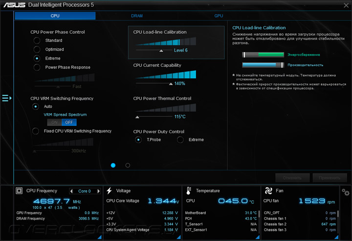Adjust the 300kHz VRM frequency slider

pos(34,151)
